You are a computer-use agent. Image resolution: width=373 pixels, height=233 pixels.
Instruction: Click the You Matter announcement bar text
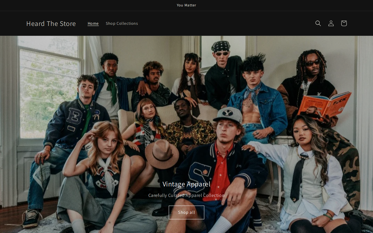click(x=186, y=5)
